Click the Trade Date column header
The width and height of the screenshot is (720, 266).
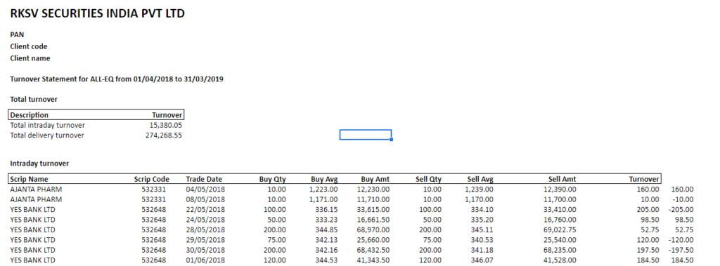204,179
